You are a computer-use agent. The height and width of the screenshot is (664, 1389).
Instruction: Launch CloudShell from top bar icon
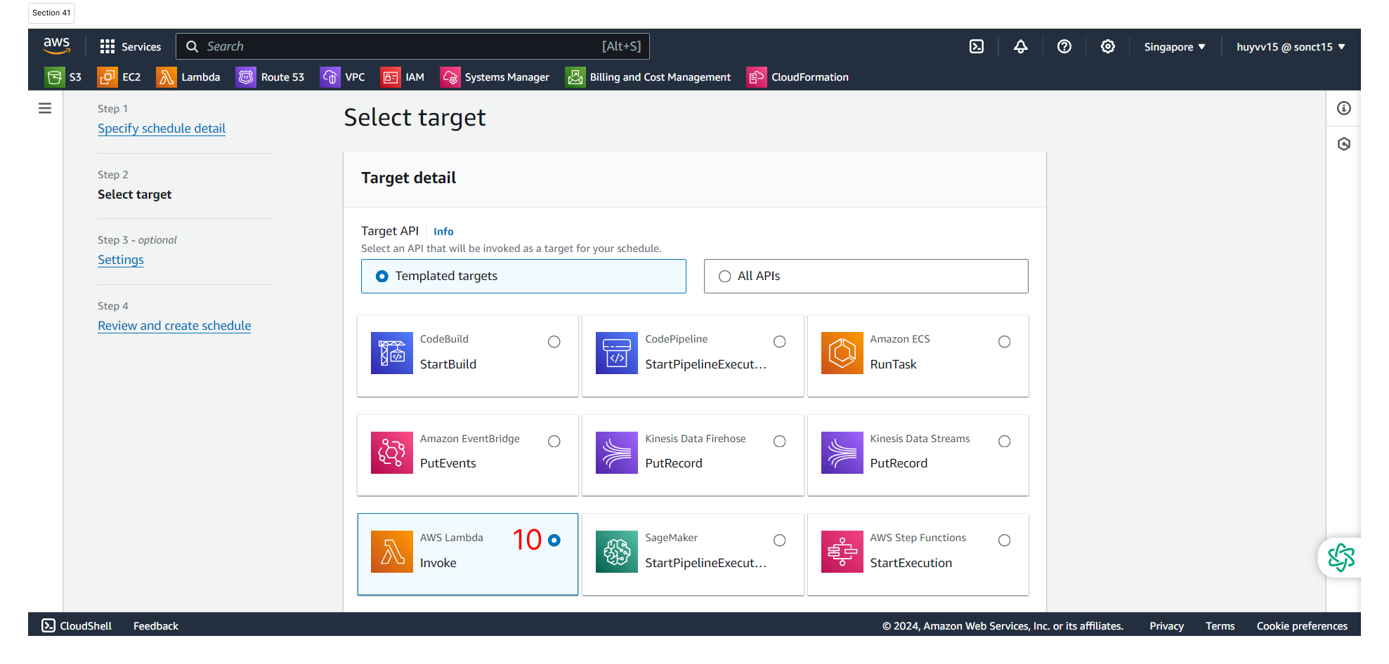pyautogui.click(x=977, y=46)
